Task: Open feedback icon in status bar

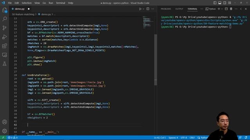Action: pyautogui.click(x=240, y=138)
